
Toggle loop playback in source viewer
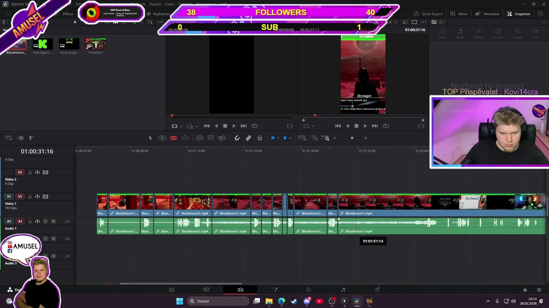[x=254, y=126]
